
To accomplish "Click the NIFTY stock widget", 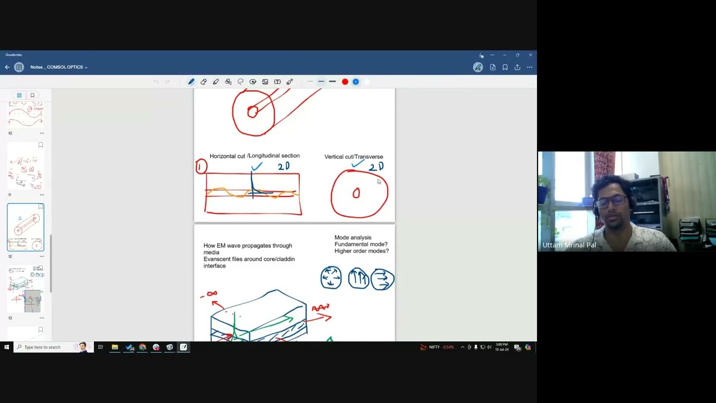I will pyautogui.click(x=437, y=347).
